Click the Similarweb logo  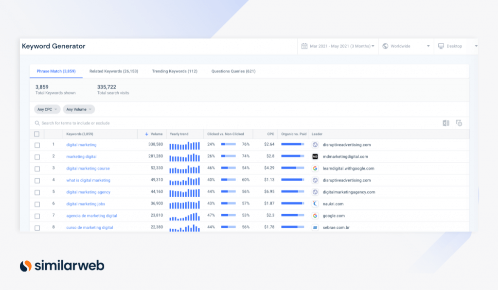62,266
